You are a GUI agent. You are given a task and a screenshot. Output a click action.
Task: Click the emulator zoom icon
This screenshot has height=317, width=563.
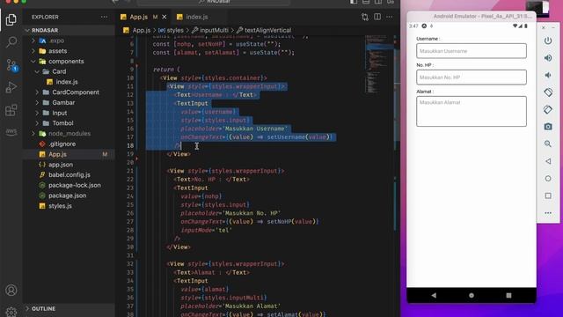(548, 144)
